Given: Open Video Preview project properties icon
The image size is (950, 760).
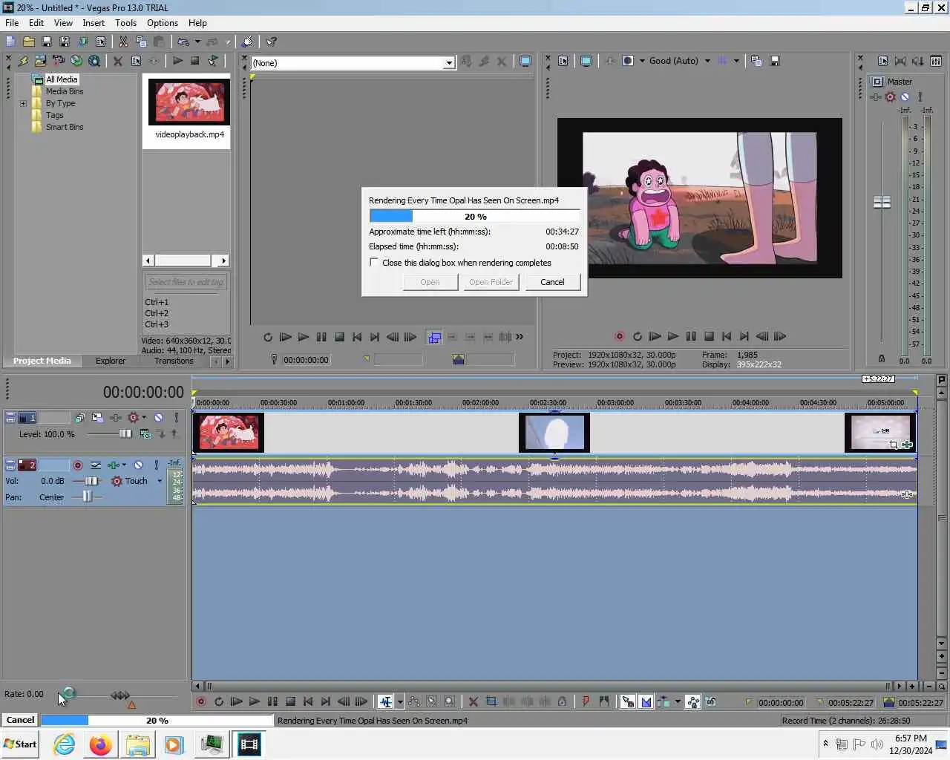Looking at the screenshot, I should 563,61.
